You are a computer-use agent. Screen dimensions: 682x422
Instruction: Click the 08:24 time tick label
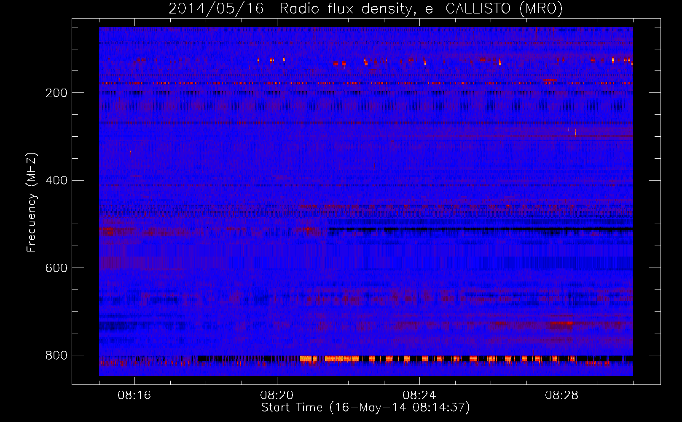click(x=419, y=395)
